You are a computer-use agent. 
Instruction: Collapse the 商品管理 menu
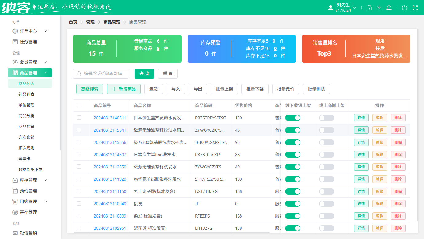pos(28,73)
